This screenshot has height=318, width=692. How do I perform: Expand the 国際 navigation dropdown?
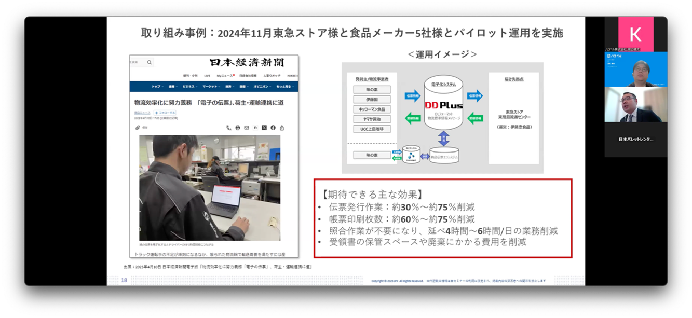pyautogui.click(x=245, y=87)
